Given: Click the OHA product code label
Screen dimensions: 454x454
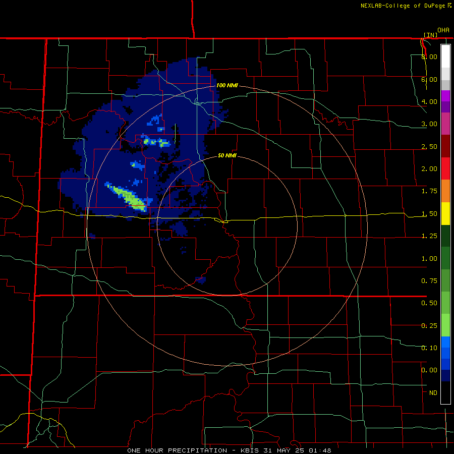Looking at the screenshot, I should [x=443, y=30].
